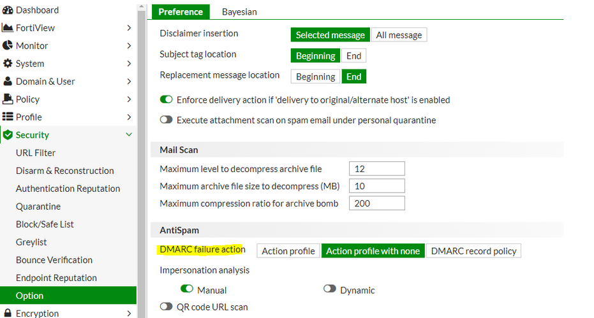Open the Quarantine menu item

click(x=38, y=206)
